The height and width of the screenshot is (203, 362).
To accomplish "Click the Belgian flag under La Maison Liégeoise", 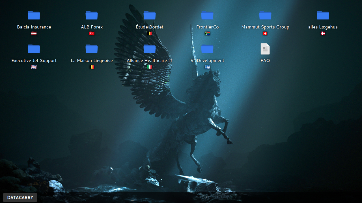I will pyautogui.click(x=92, y=67).
